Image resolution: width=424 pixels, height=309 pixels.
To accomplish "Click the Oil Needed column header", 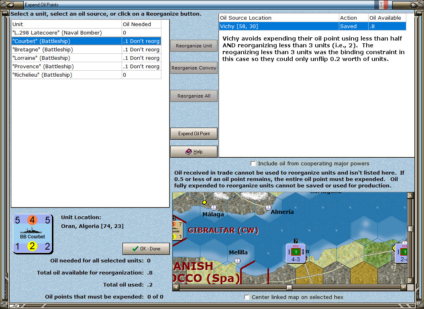I will pos(141,24).
